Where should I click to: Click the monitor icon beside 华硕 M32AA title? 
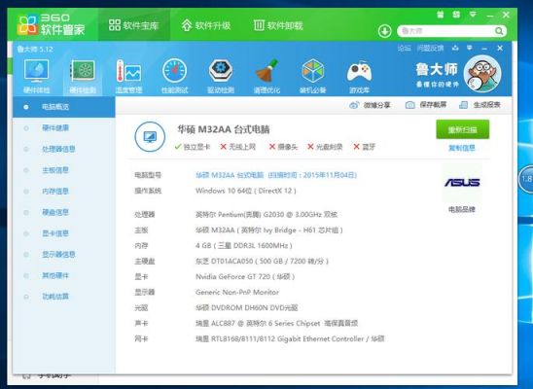(150, 136)
